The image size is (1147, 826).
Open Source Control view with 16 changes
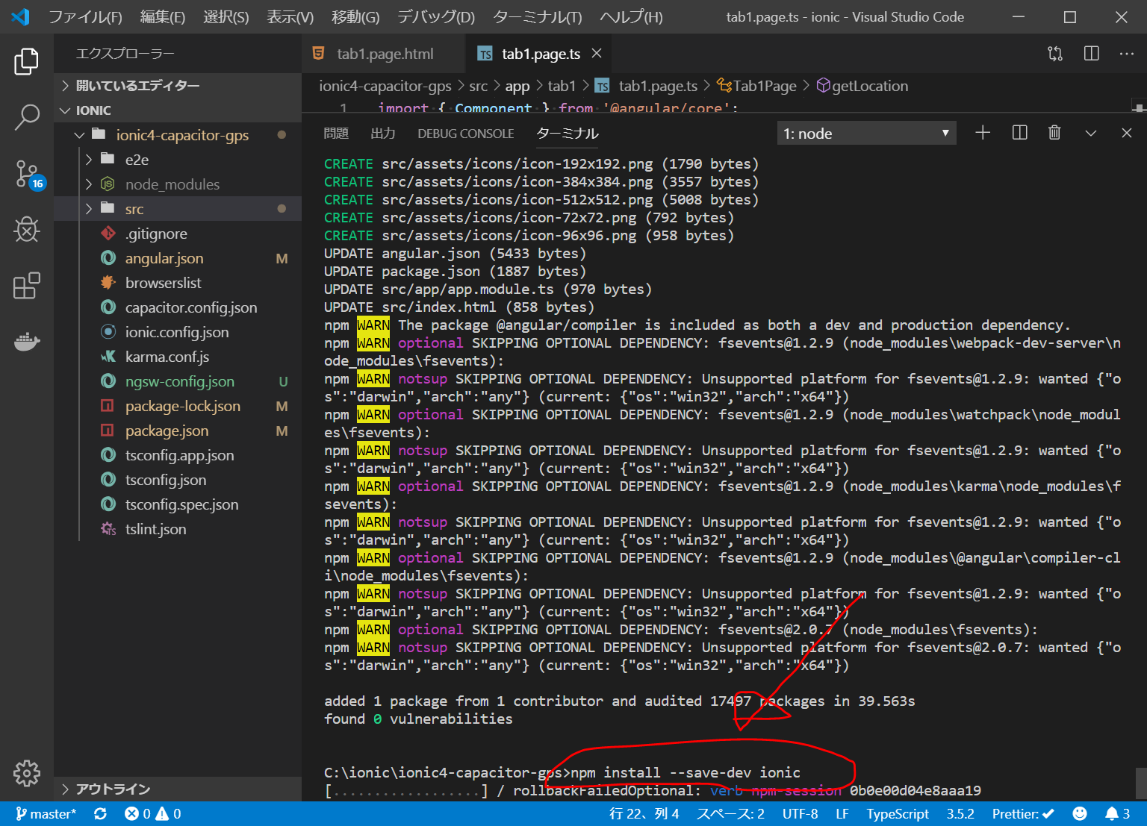(27, 174)
